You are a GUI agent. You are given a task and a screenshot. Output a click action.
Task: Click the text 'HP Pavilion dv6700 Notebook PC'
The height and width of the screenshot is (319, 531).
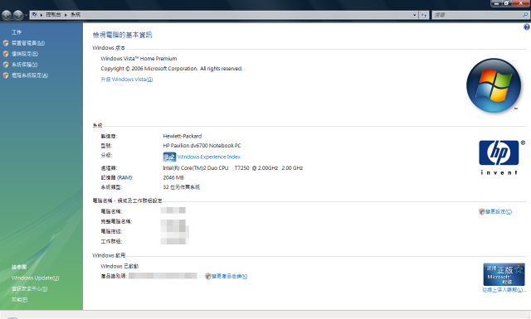202,146
